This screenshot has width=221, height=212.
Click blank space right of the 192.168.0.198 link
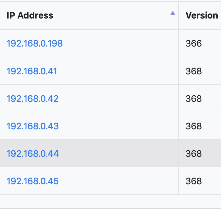coord(121,43)
